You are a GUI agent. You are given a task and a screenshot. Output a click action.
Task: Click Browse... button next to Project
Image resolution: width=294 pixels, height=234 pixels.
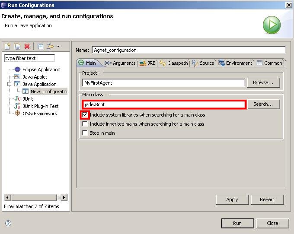(263, 82)
